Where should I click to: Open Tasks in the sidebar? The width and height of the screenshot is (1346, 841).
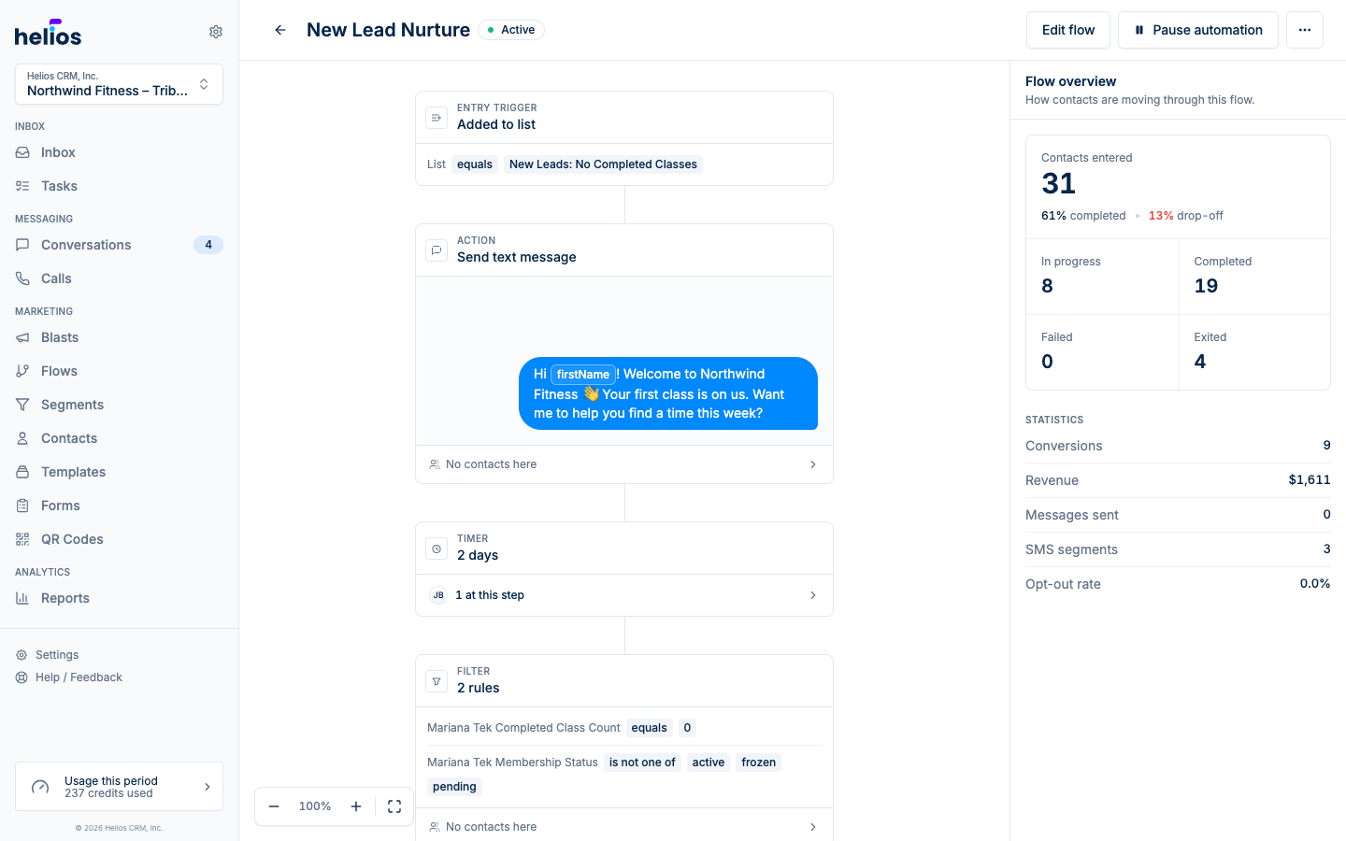click(119, 186)
